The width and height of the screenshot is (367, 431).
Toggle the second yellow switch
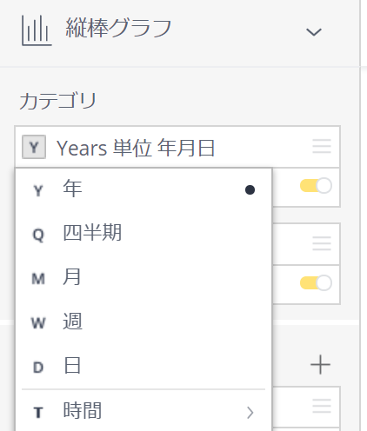pos(316,283)
